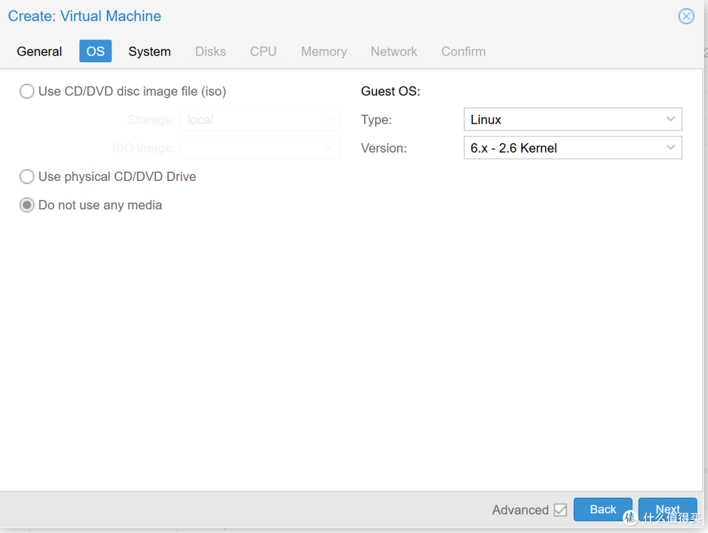Select Use physical CD/DVD Drive option
Viewport: 708px width, 533px height.
(27, 176)
